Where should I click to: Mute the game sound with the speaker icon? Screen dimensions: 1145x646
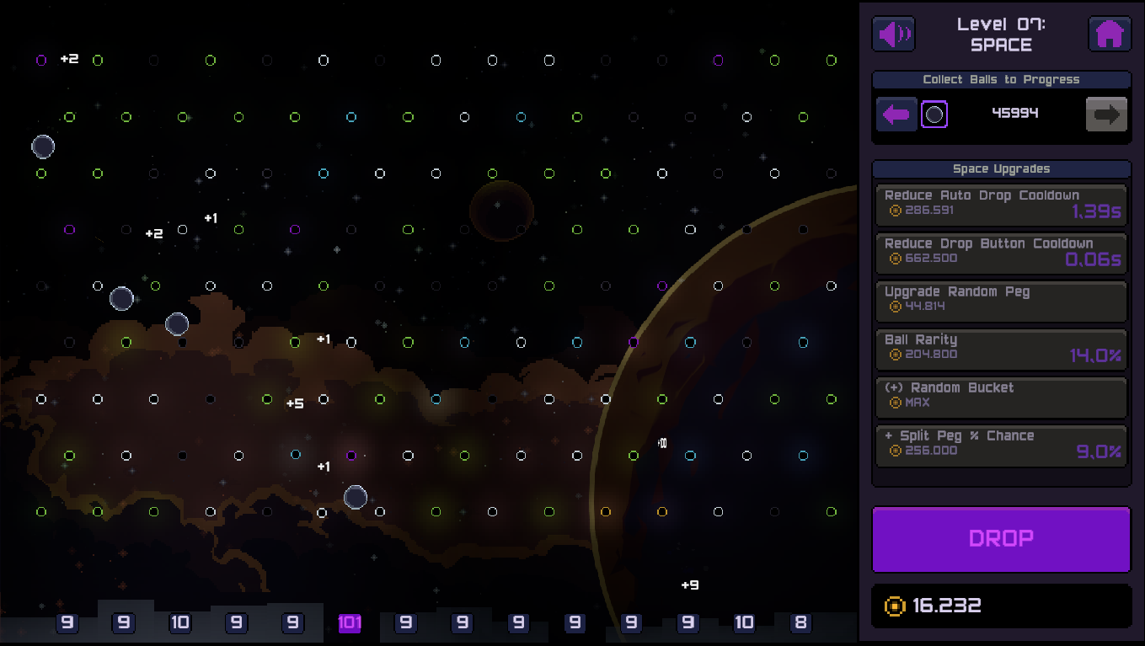893,35
